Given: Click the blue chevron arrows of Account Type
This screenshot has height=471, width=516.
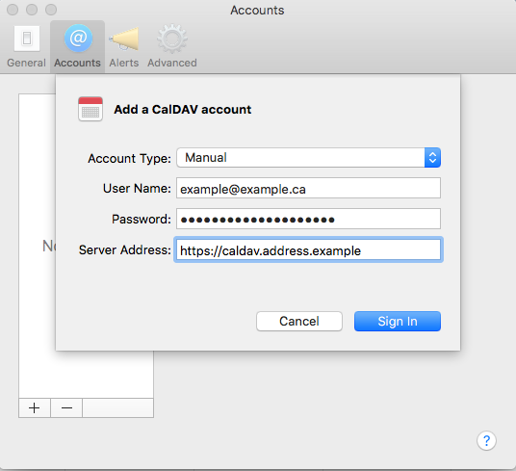Looking at the screenshot, I should (x=432, y=158).
